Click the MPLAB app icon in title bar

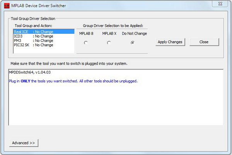pyautogui.click(x=7, y=6)
